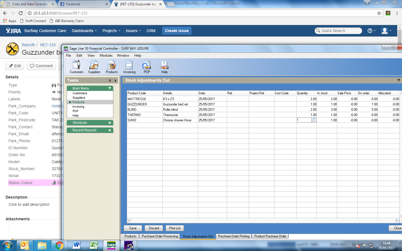
Task: Launch Sage from the Windows taskbar
Action: click(x=111, y=245)
